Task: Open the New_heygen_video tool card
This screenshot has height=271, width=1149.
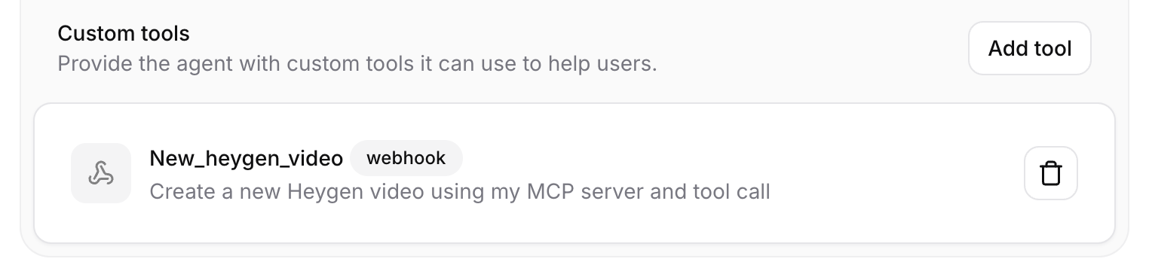Action: [574, 173]
